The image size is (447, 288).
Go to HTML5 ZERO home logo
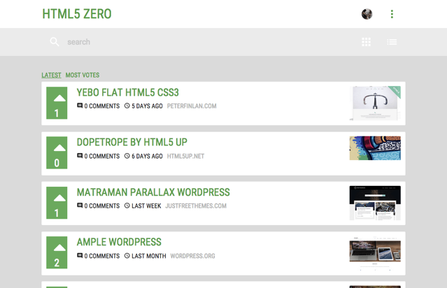(77, 14)
